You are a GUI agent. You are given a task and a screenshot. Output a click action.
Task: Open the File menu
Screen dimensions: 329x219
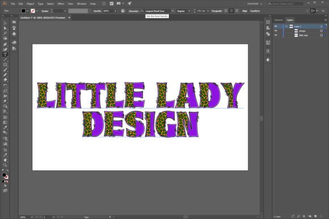(x=13, y=4)
